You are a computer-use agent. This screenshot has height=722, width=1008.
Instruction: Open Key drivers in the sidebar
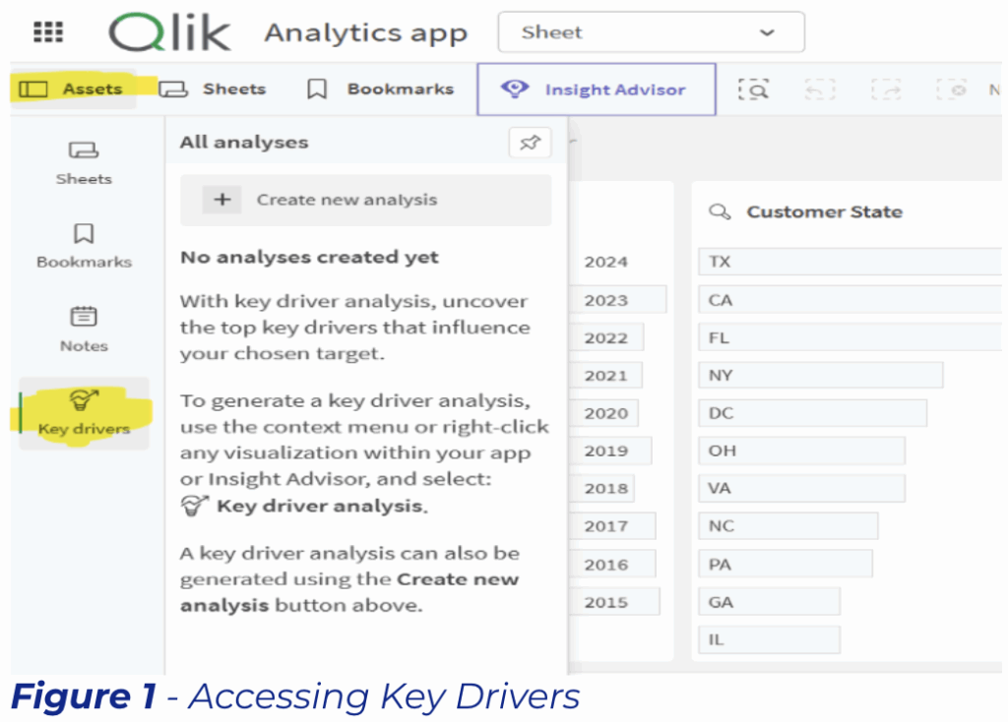pyautogui.click(x=84, y=413)
